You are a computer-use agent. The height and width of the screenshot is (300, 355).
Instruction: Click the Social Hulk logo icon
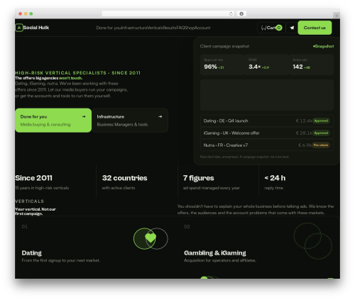[19, 28]
